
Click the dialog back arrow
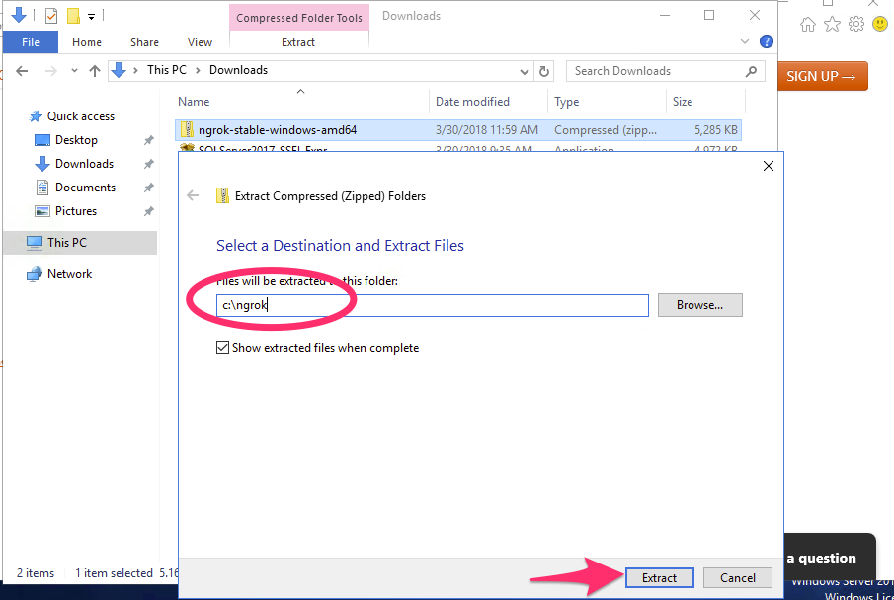coord(193,196)
